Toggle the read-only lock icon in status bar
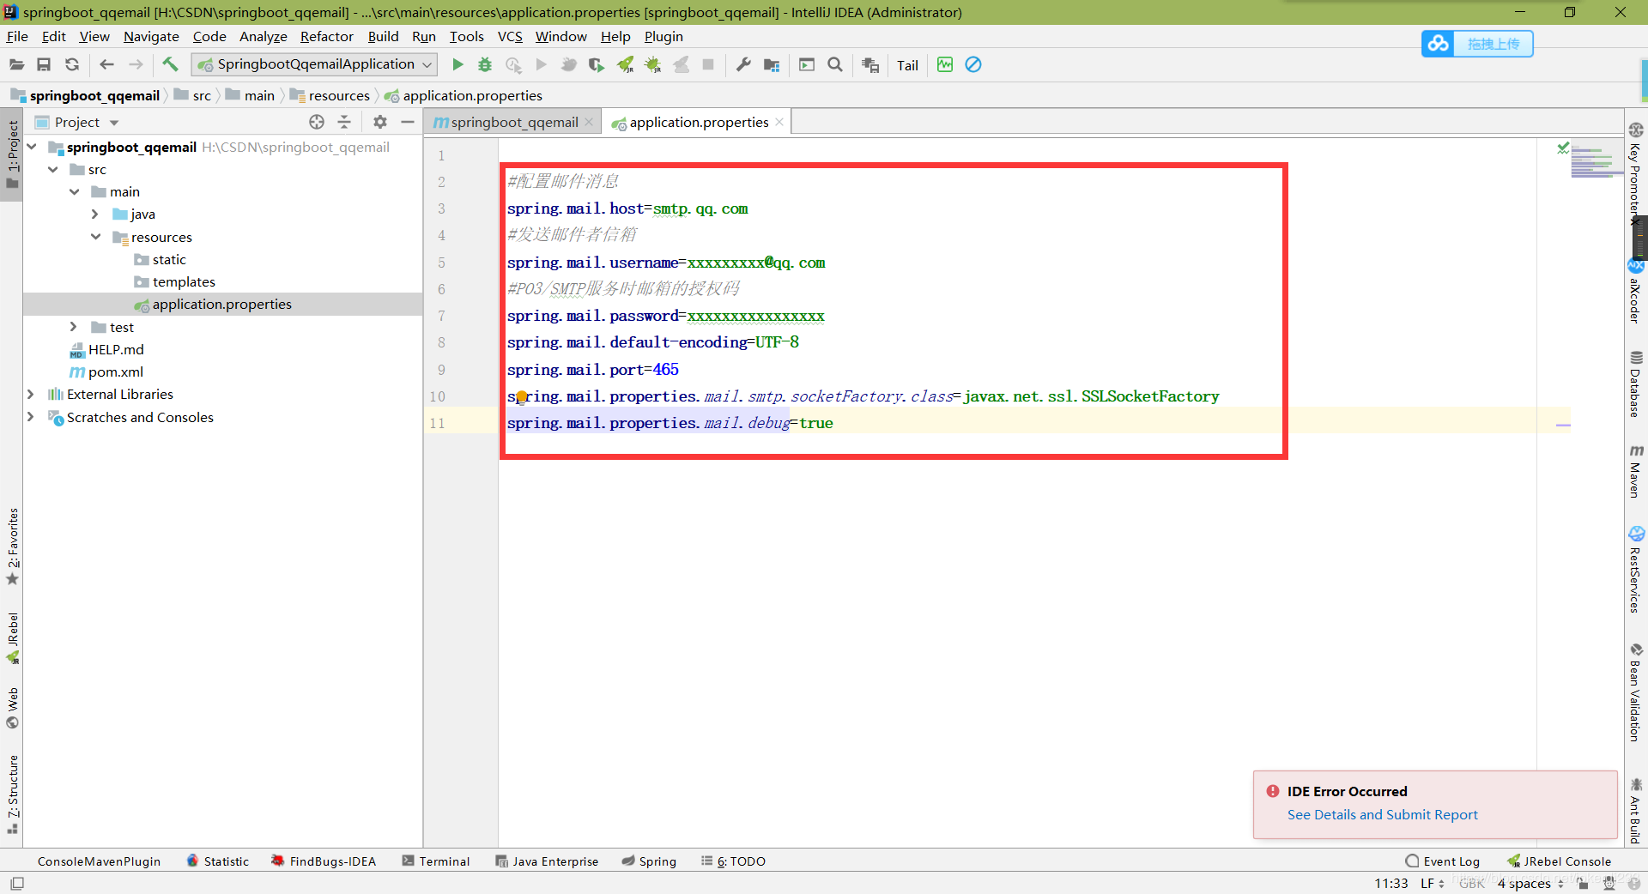The height and width of the screenshot is (894, 1648). pos(1583,883)
